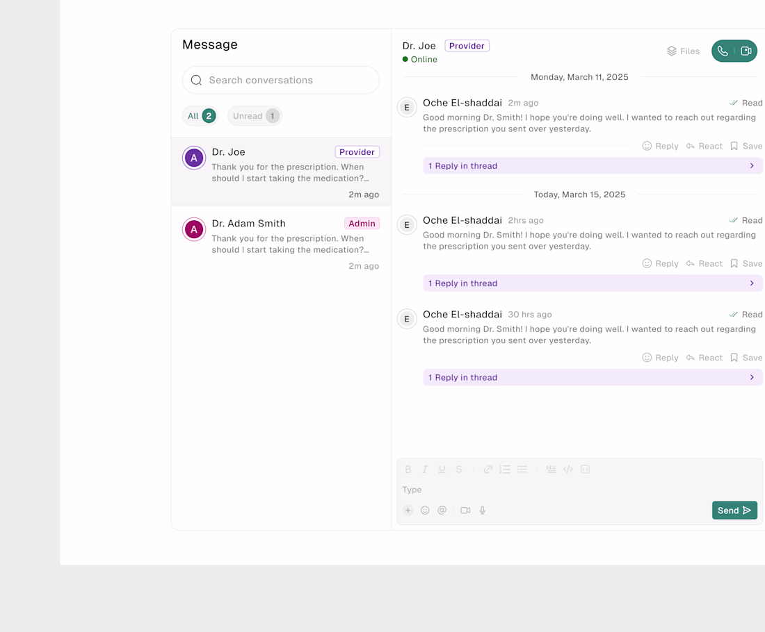Toggle strikethrough formatting in the composer
The width and height of the screenshot is (765, 632).
click(459, 469)
